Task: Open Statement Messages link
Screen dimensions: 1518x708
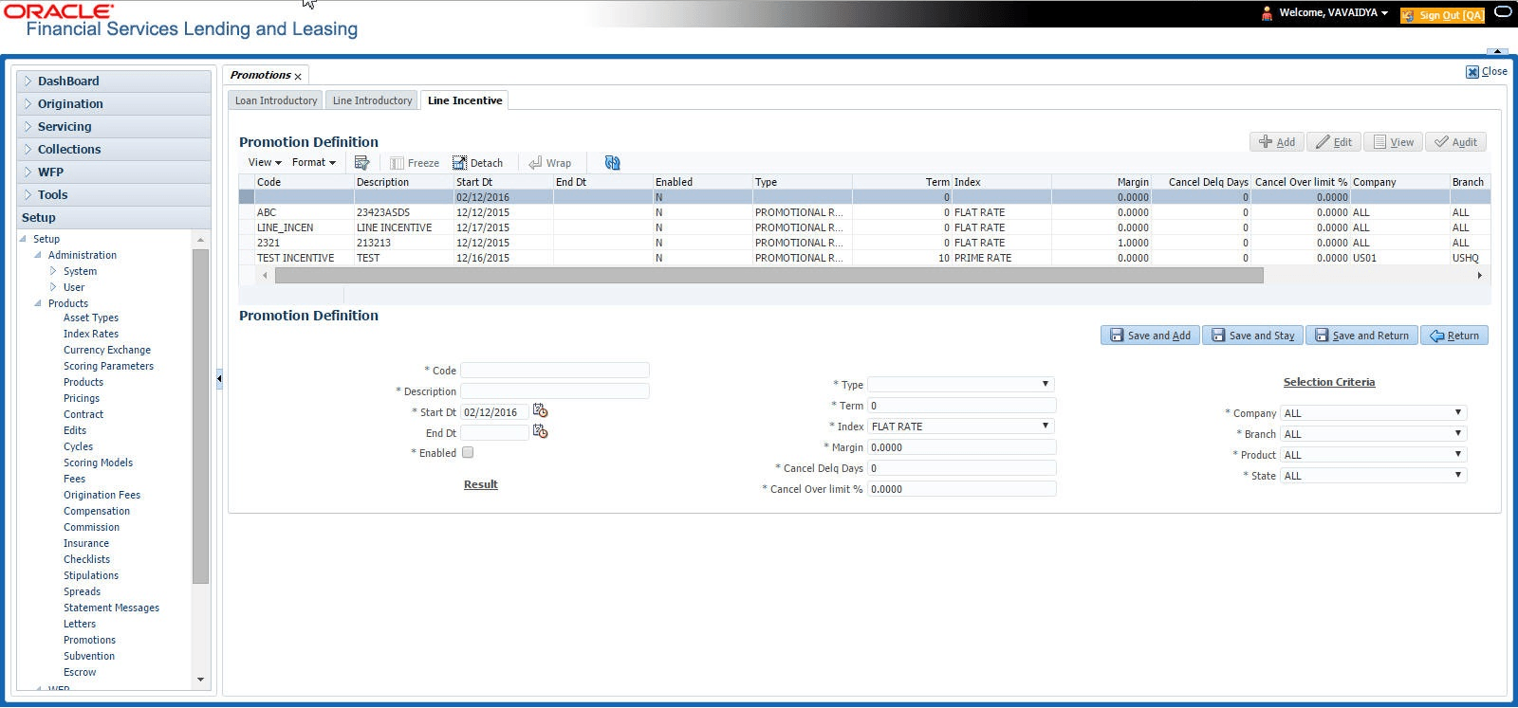Action: (111, 608)
